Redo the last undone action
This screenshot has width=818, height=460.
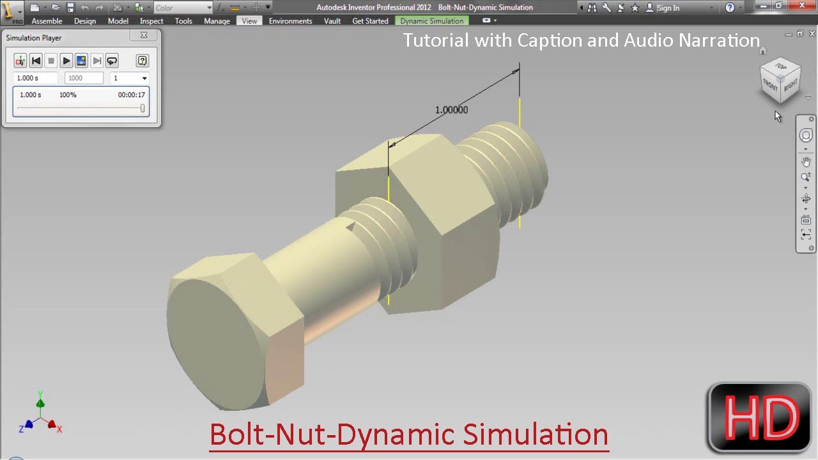coord(99,8)
